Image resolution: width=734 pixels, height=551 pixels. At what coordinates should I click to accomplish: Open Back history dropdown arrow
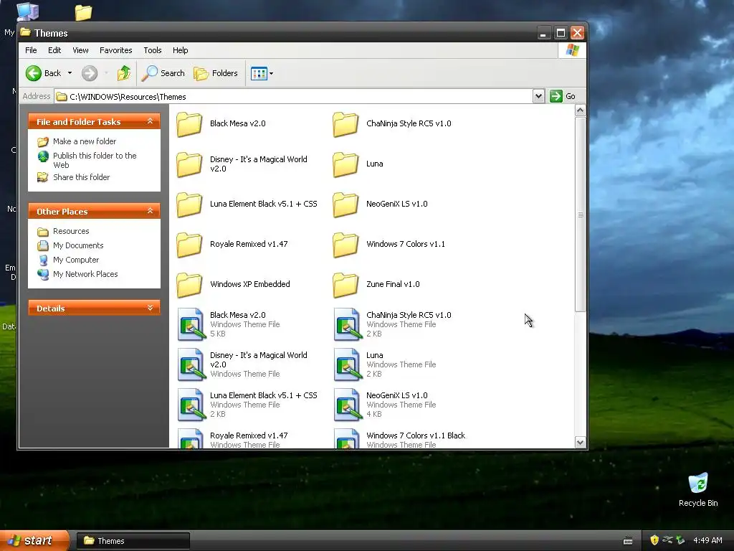pos(70,73)
